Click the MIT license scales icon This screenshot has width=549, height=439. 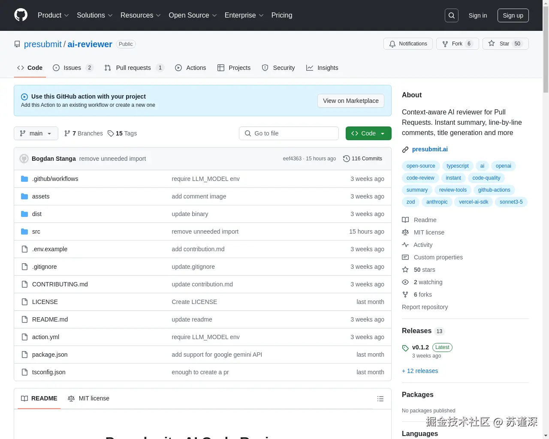pyautogui.click(x=405, y=232)
